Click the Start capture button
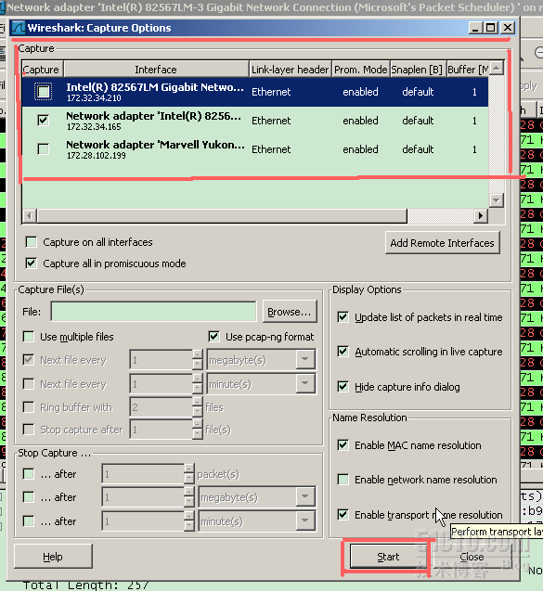Viewport: 543px width, 591px height. pos(388,557)
